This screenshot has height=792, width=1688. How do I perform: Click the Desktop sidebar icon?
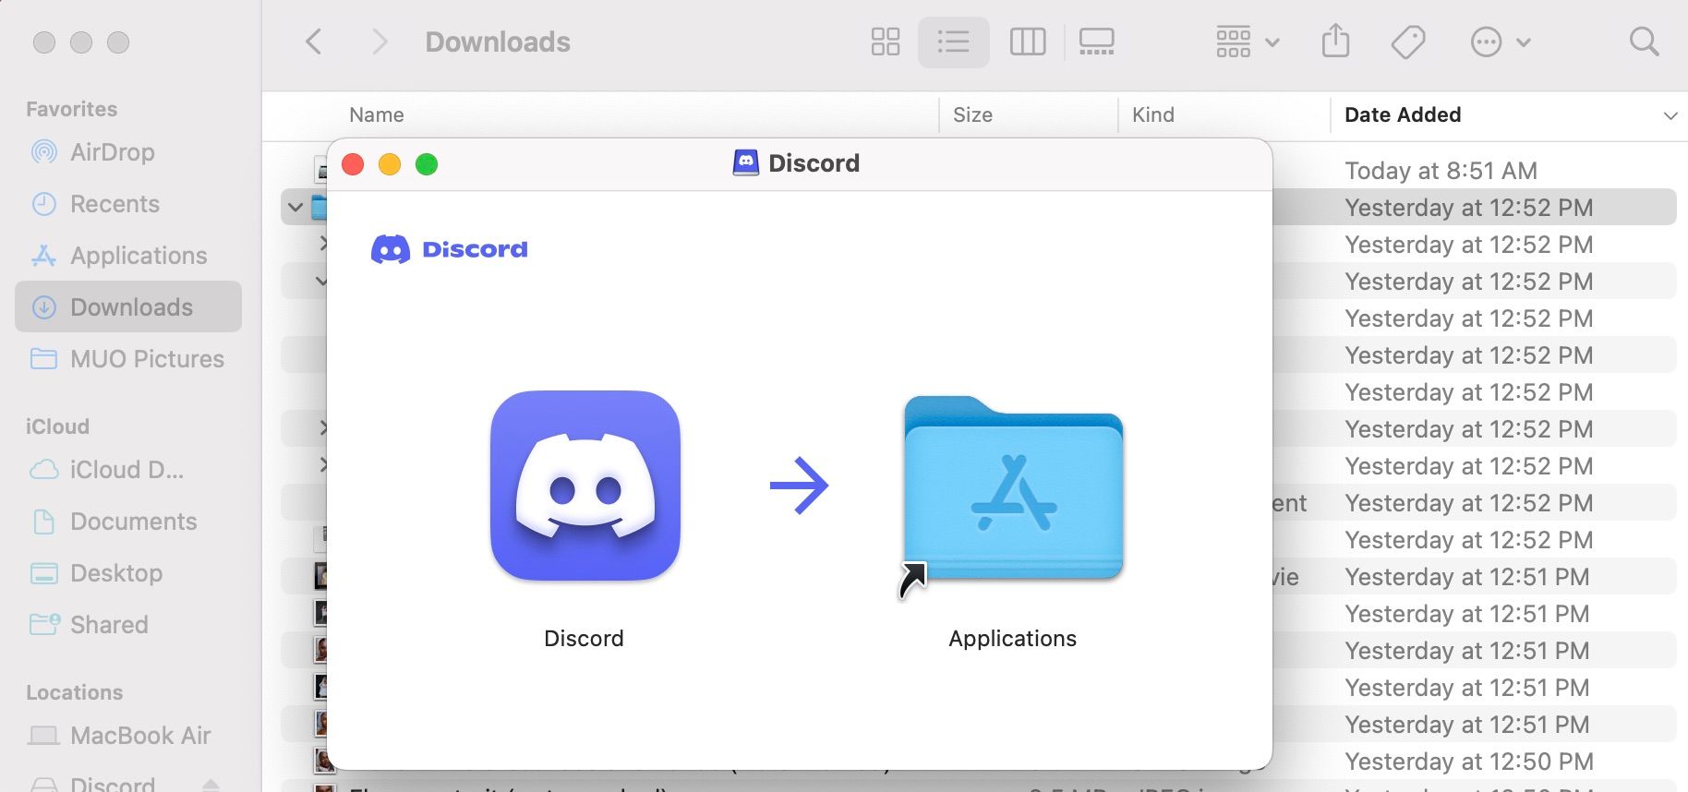pos(43,573)
